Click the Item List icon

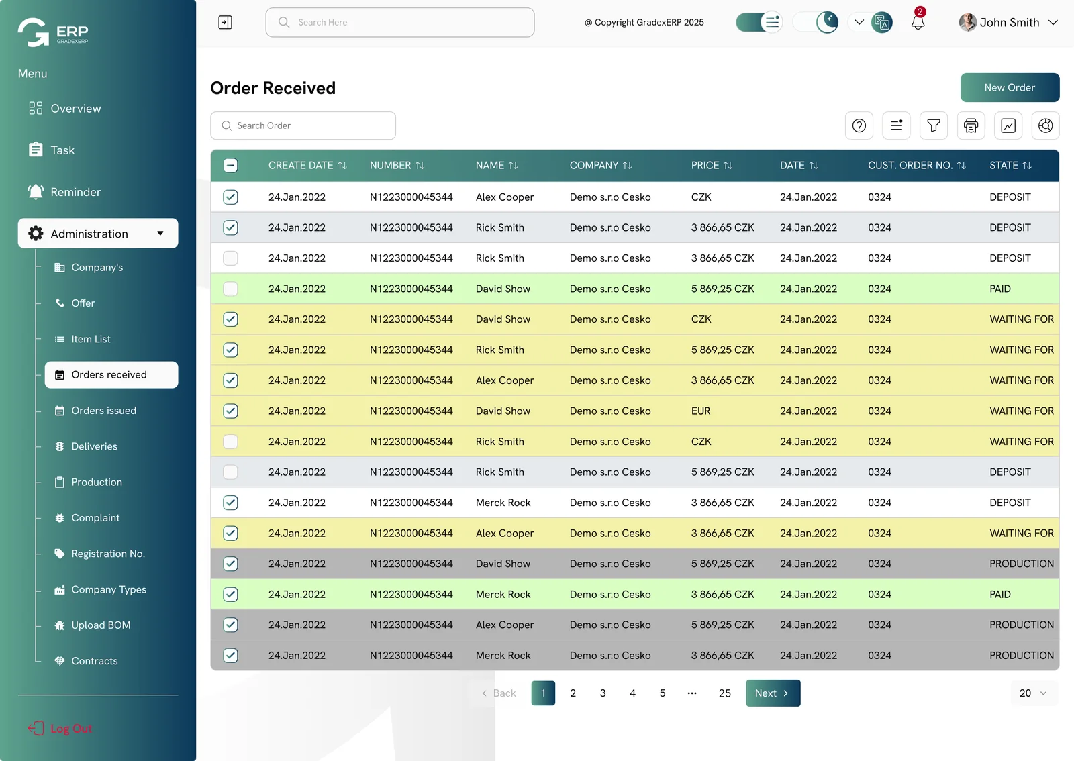pos(60,339)
